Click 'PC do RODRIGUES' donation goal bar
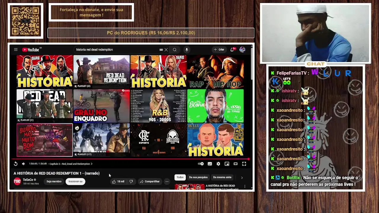379x213 pixels. coord(151,33)
